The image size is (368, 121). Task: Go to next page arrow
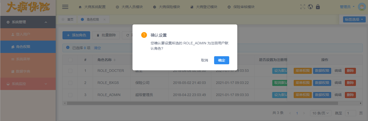point(304,113)
